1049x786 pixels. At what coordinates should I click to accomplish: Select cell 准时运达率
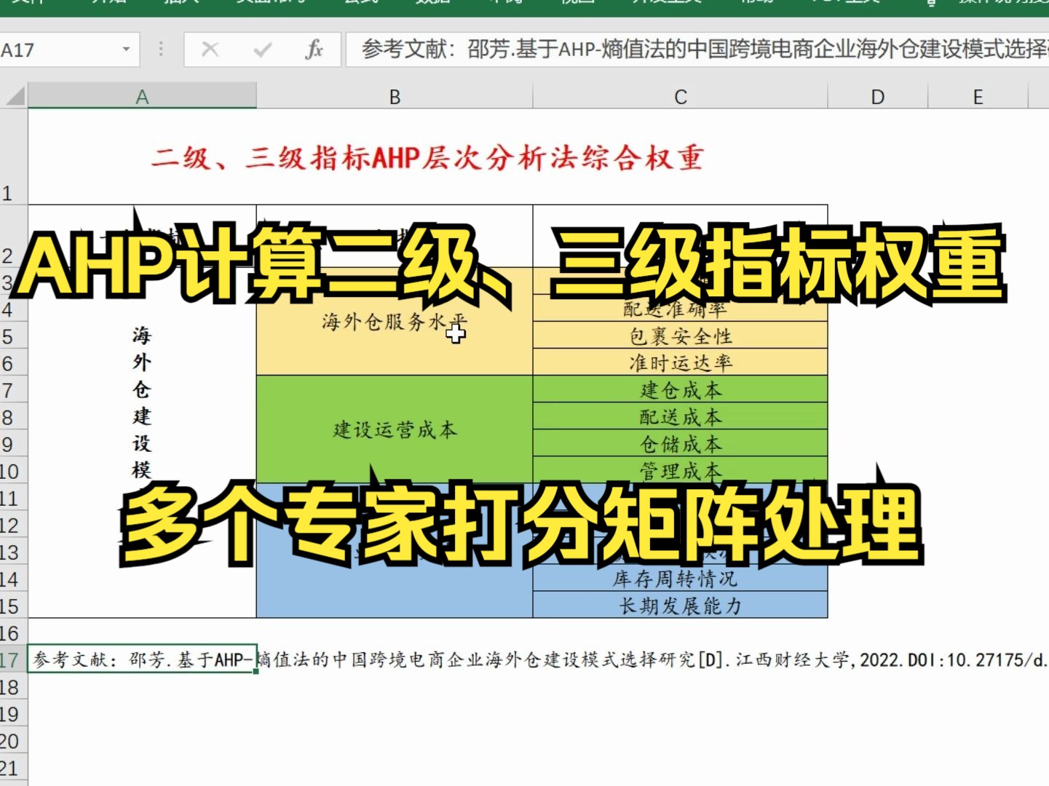point(680,362)
